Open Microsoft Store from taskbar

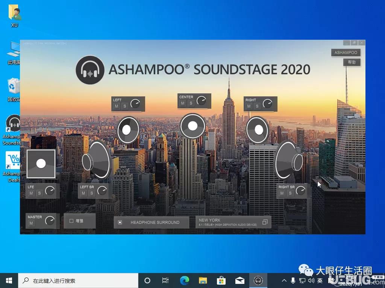(x=221, y=280)
